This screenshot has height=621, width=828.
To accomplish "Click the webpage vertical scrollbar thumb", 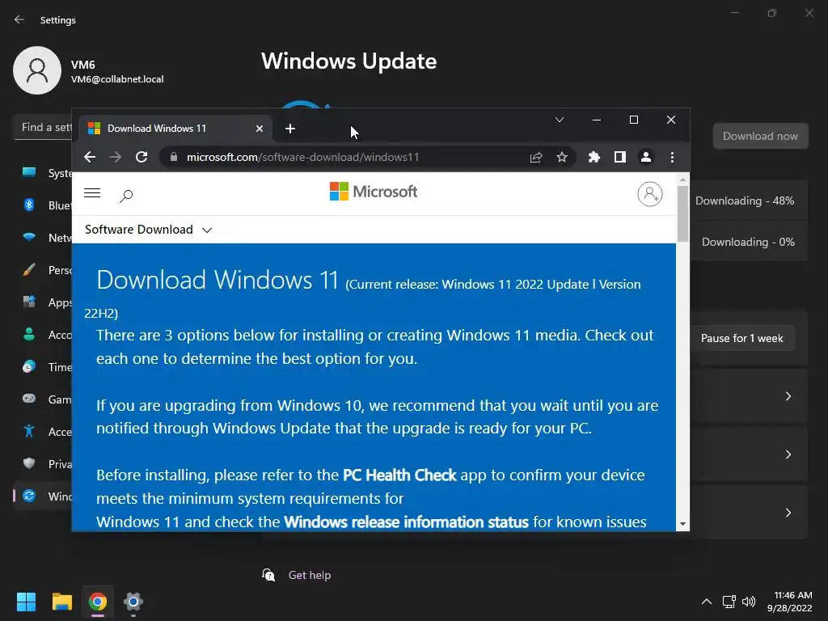I will click(682, 213).
